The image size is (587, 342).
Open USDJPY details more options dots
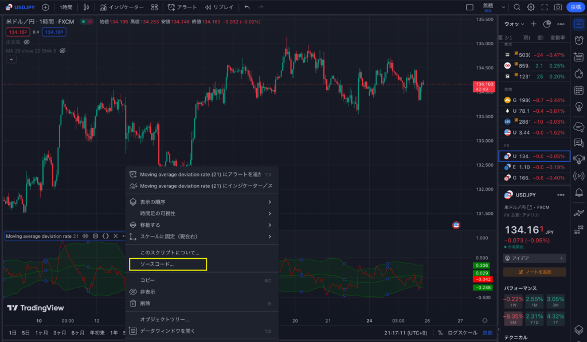(561, 195)
